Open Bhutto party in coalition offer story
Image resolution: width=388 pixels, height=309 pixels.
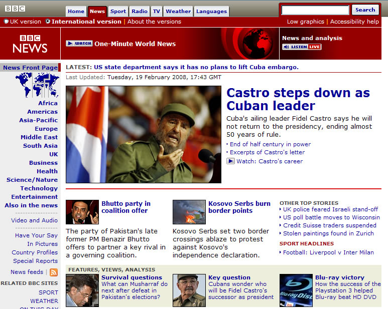[126, 207]
